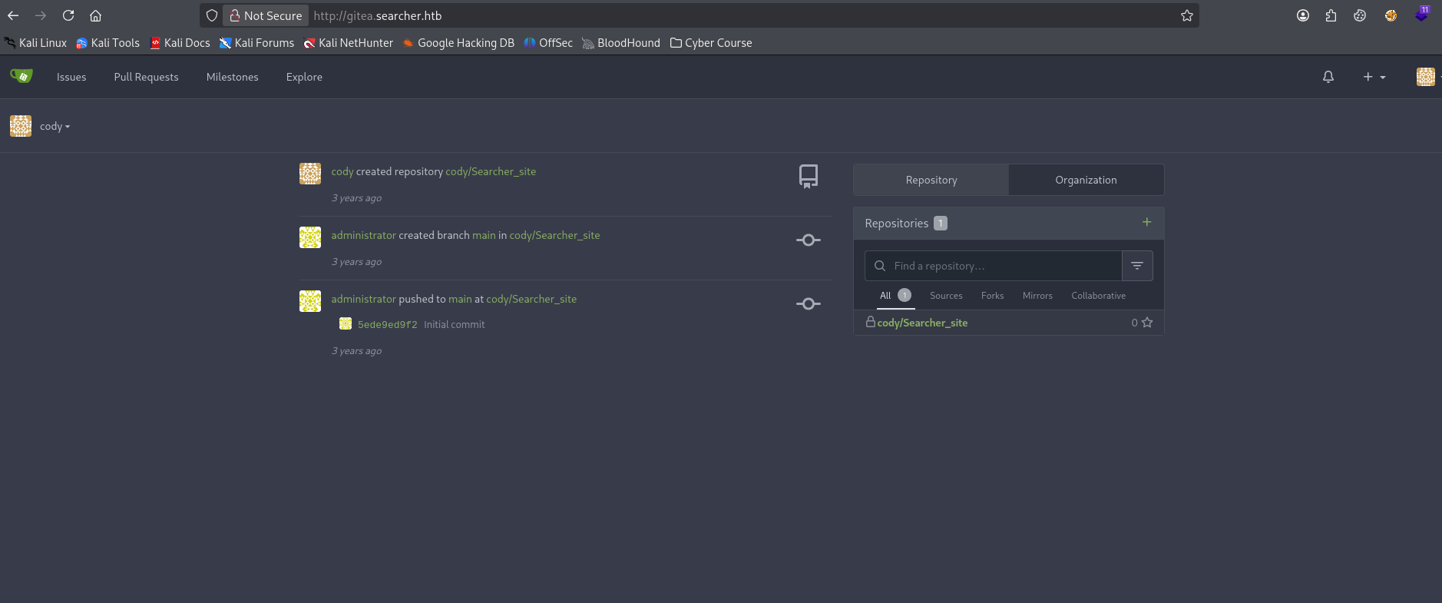Open the browser extensions puzzle icon
The image size is (1442, 603).
click(1331, 15)
